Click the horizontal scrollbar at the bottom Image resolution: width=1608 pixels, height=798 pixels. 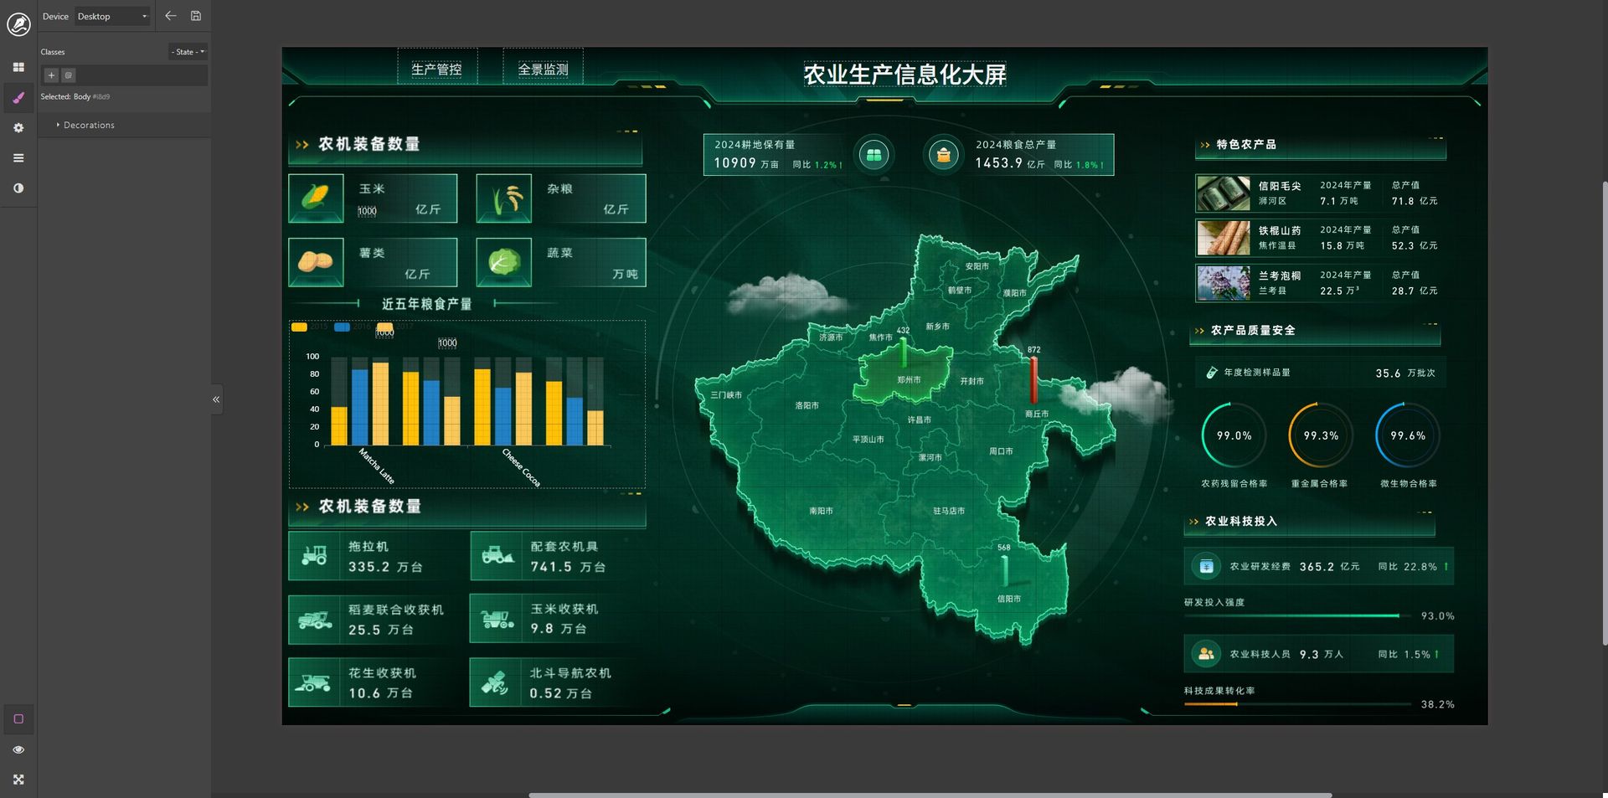point(930,795)
